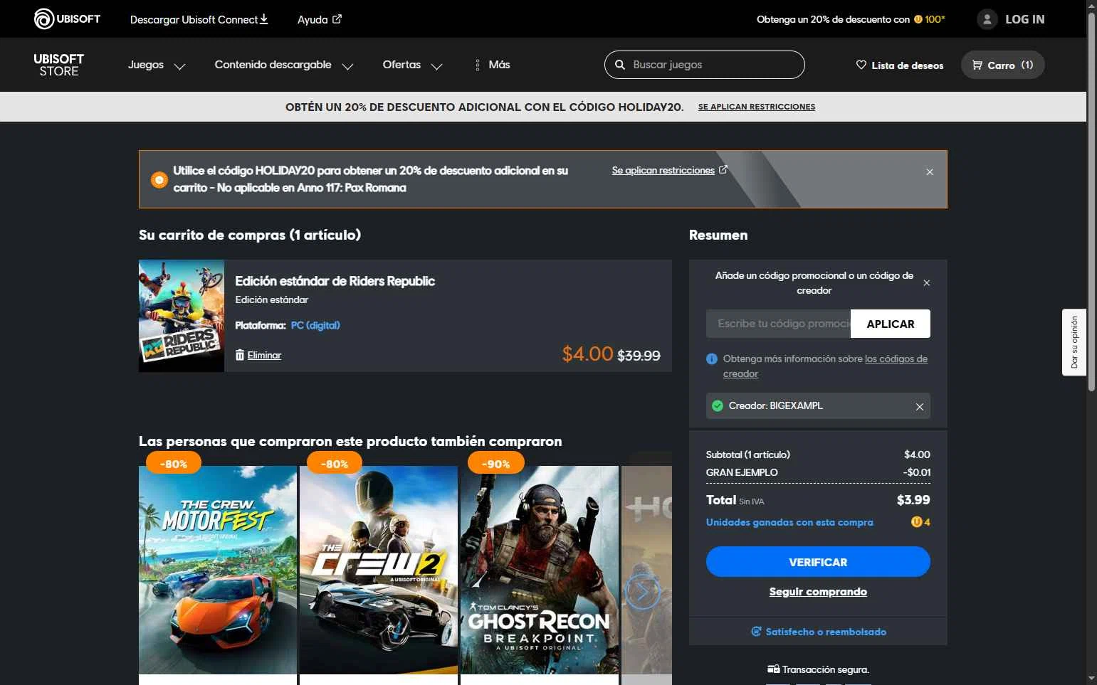
Task: Open Se aplican restricciones link in orange banner
Action: pos(663,170)
